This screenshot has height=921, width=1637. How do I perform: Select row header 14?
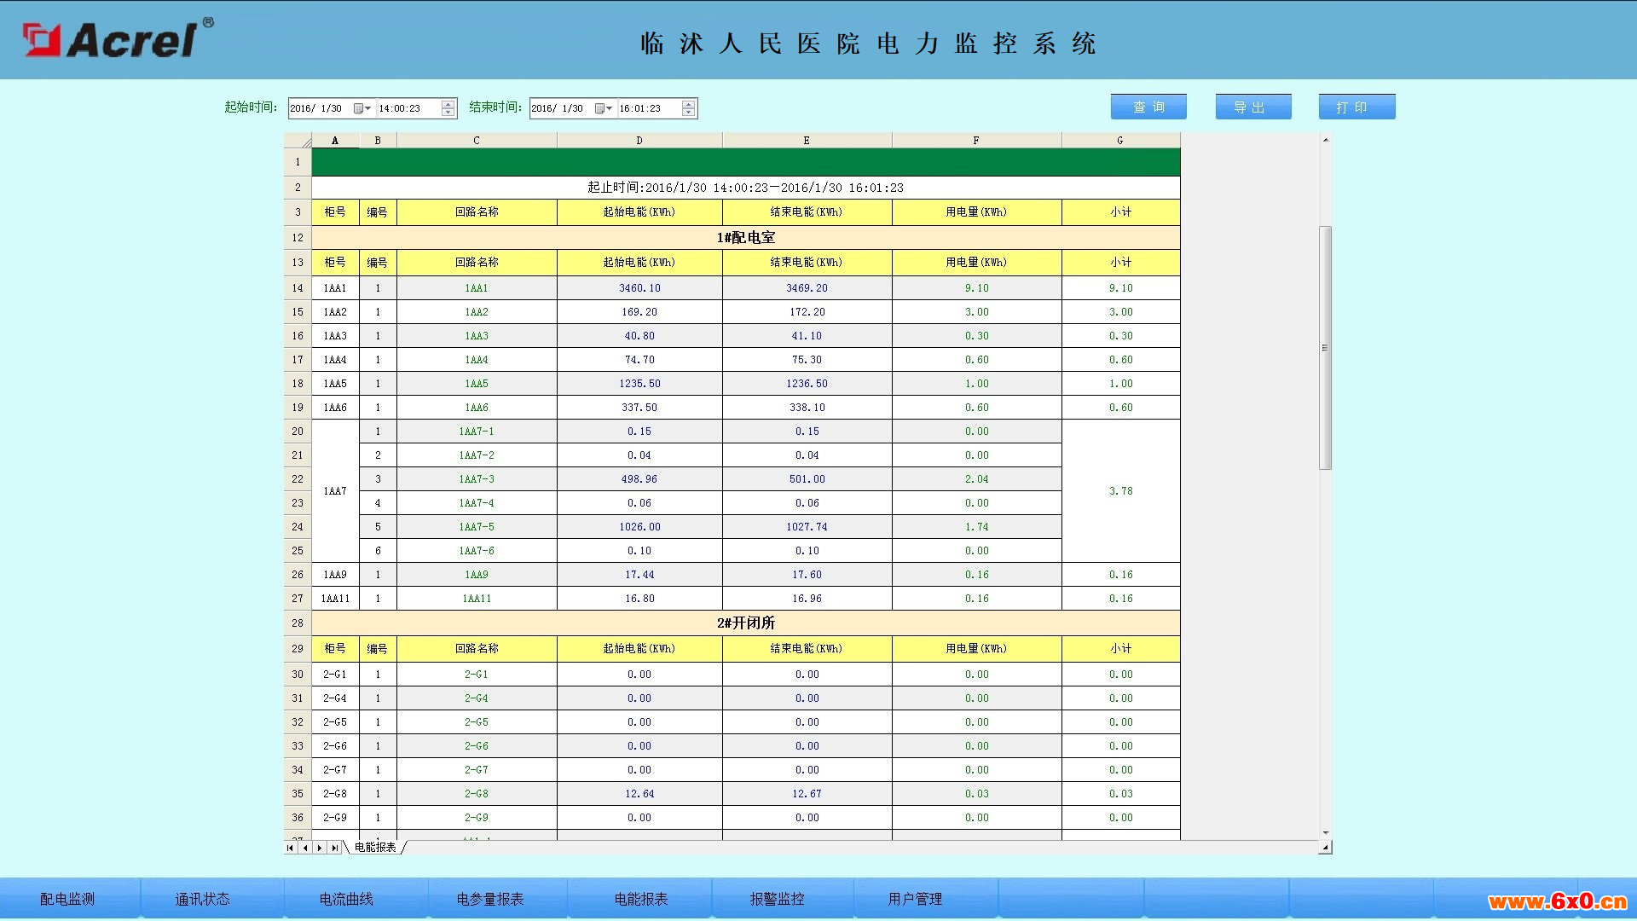pos(298,288)
